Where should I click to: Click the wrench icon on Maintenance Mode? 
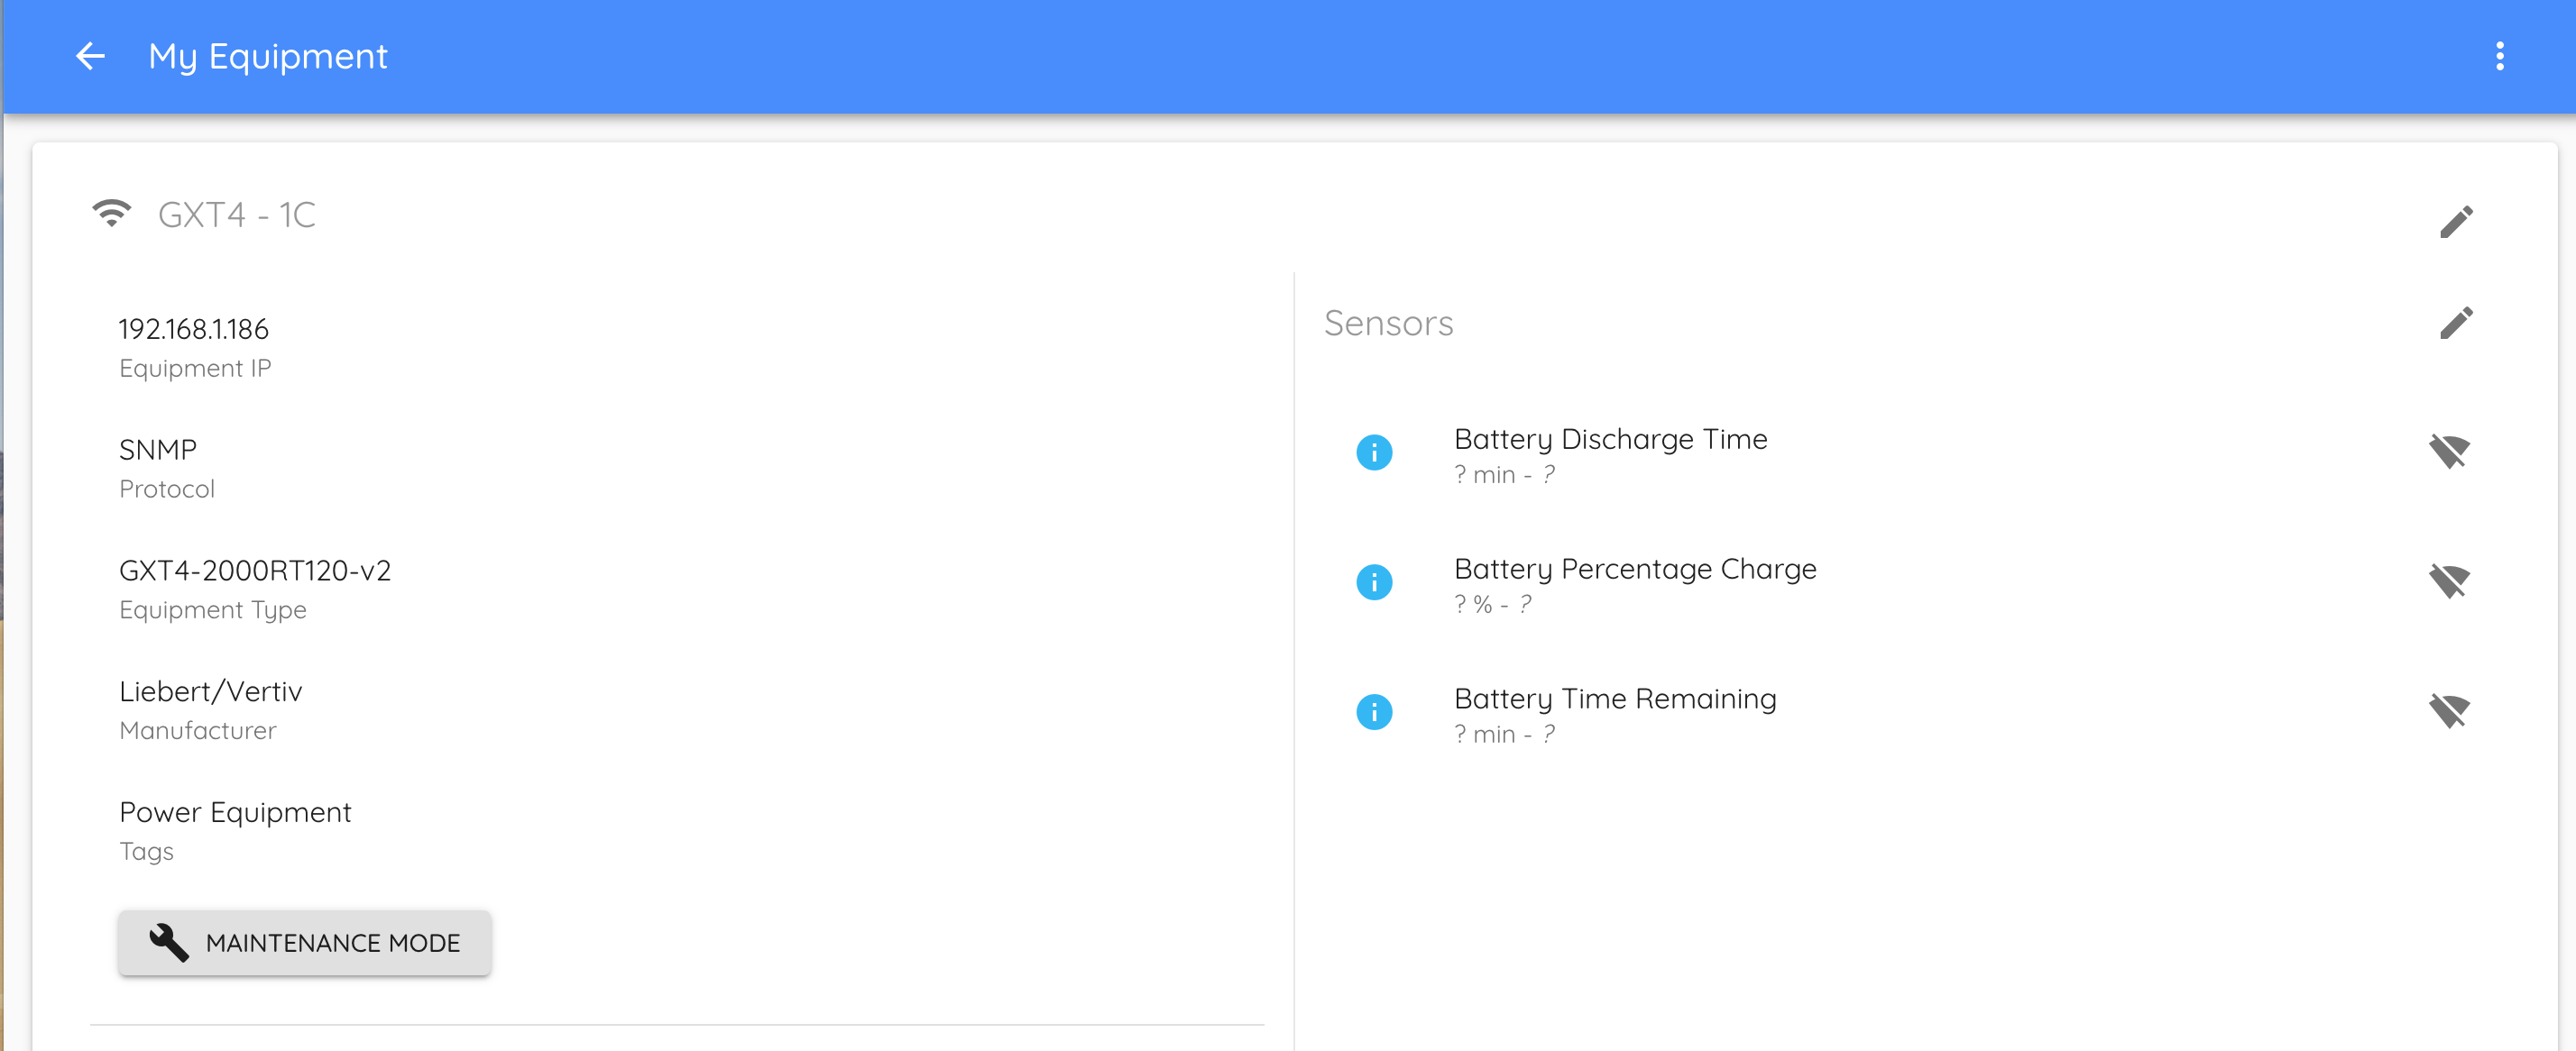pyautogui.click(x=169, y=942)
